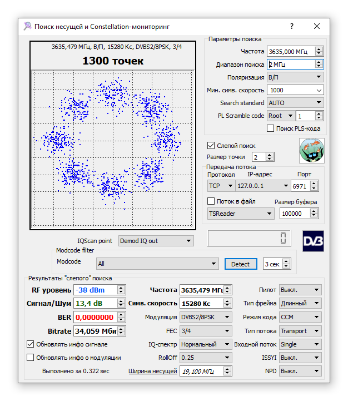
Task: Expand the Search standard AUTO dropdown
Action: [295, 103]
